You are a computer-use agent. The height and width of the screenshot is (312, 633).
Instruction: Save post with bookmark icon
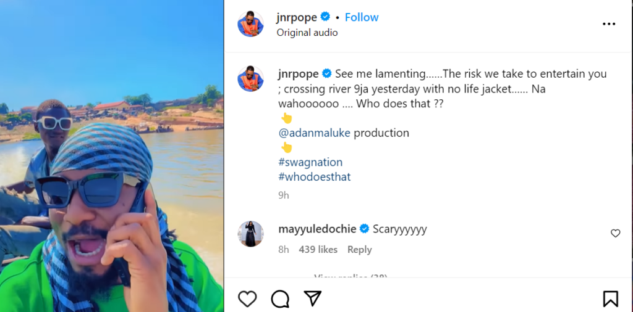coord(610,299)
